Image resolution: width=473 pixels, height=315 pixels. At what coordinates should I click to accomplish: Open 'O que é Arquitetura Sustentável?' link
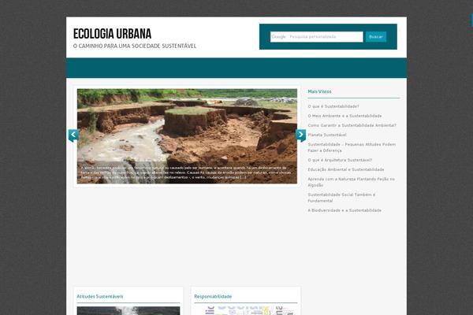click(x=340, y=160)
